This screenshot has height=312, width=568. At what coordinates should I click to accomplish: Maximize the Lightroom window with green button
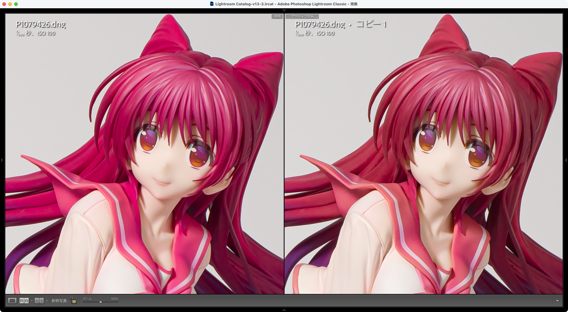click(16, 4)
